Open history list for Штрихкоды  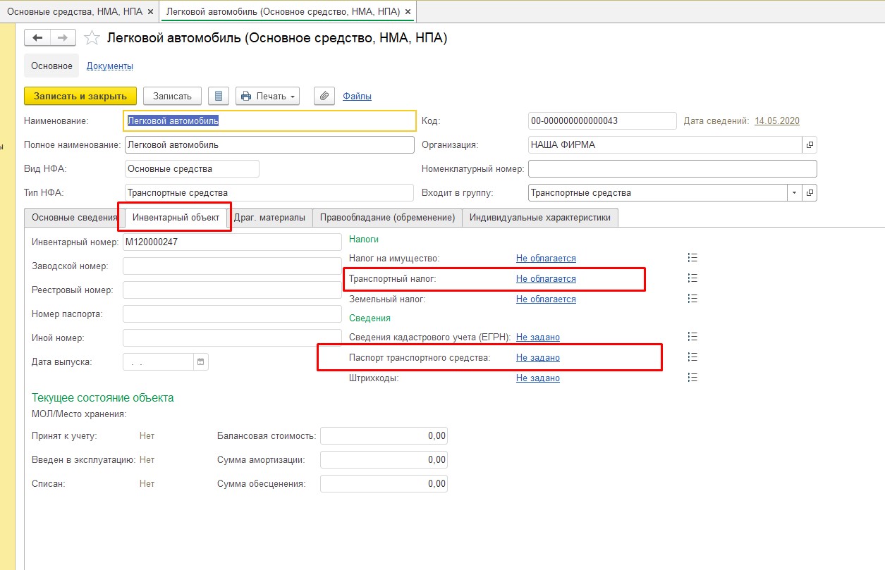[692, 378]
